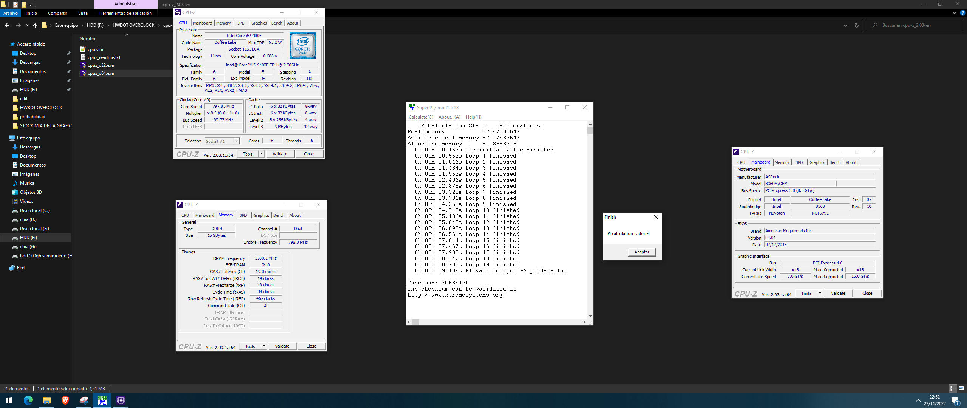Navigate up one folder level
Screen dimensions: 967x408
tap(35, 25)
